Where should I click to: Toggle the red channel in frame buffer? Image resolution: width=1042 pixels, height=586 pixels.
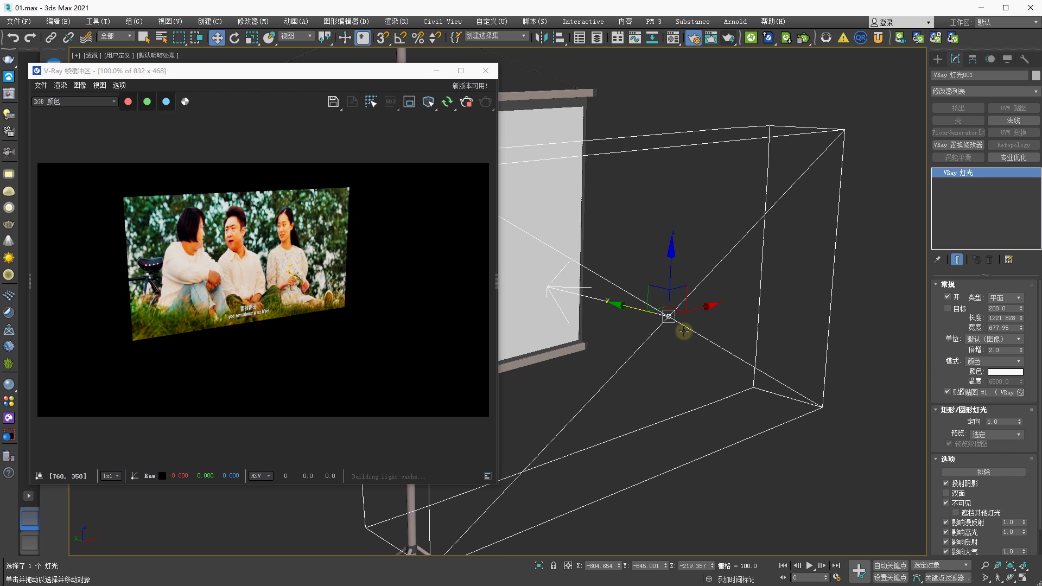tap(128, 101)
